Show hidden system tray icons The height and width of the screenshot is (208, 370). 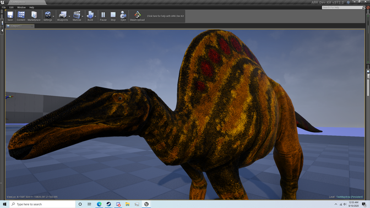(x=336, y=204)
